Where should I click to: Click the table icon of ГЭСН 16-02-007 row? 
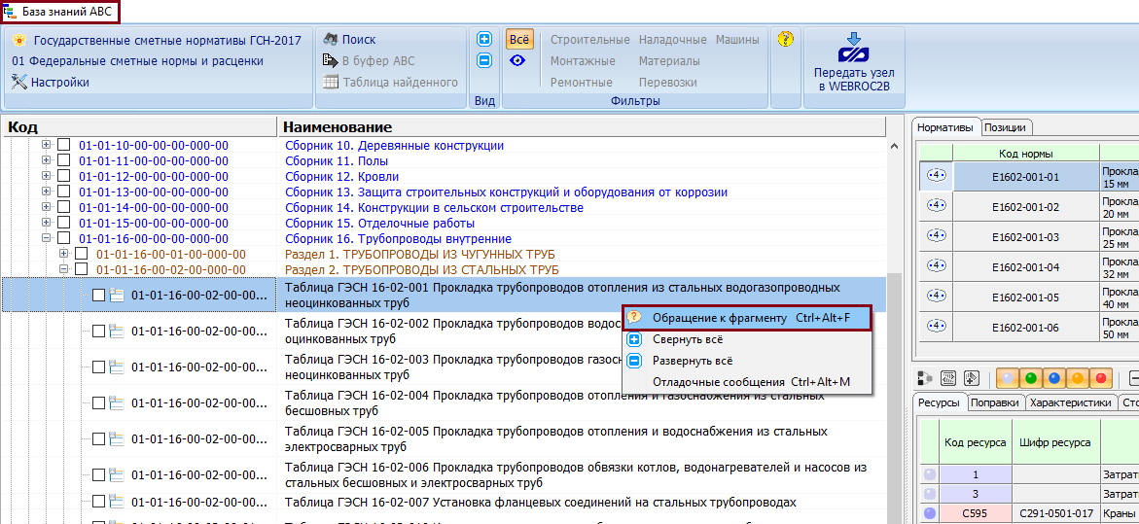click(x=117, y=503)
